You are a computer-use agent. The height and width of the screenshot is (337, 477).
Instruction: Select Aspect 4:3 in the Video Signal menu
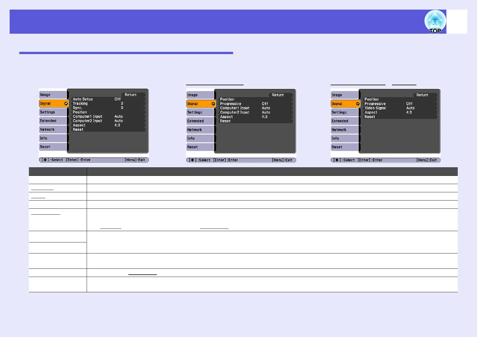[400, 112]
